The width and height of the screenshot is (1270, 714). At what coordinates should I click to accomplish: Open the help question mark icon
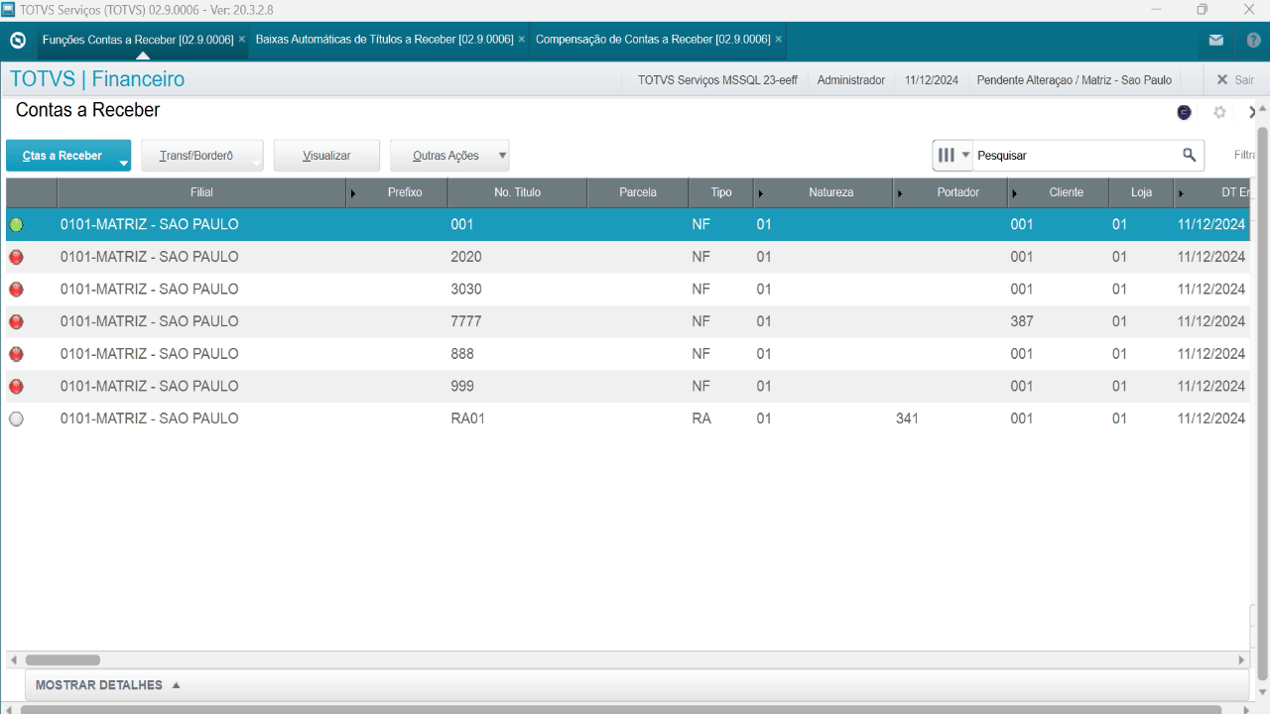click(x=1253, y=40)
